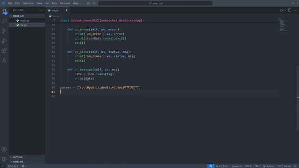This screenshot has width=299, height=168.
Task: Click the code minimap overview
Action: (283, 25)
